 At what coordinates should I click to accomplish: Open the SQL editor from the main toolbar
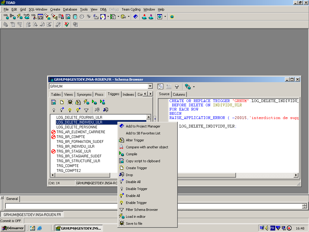(6, 17)
